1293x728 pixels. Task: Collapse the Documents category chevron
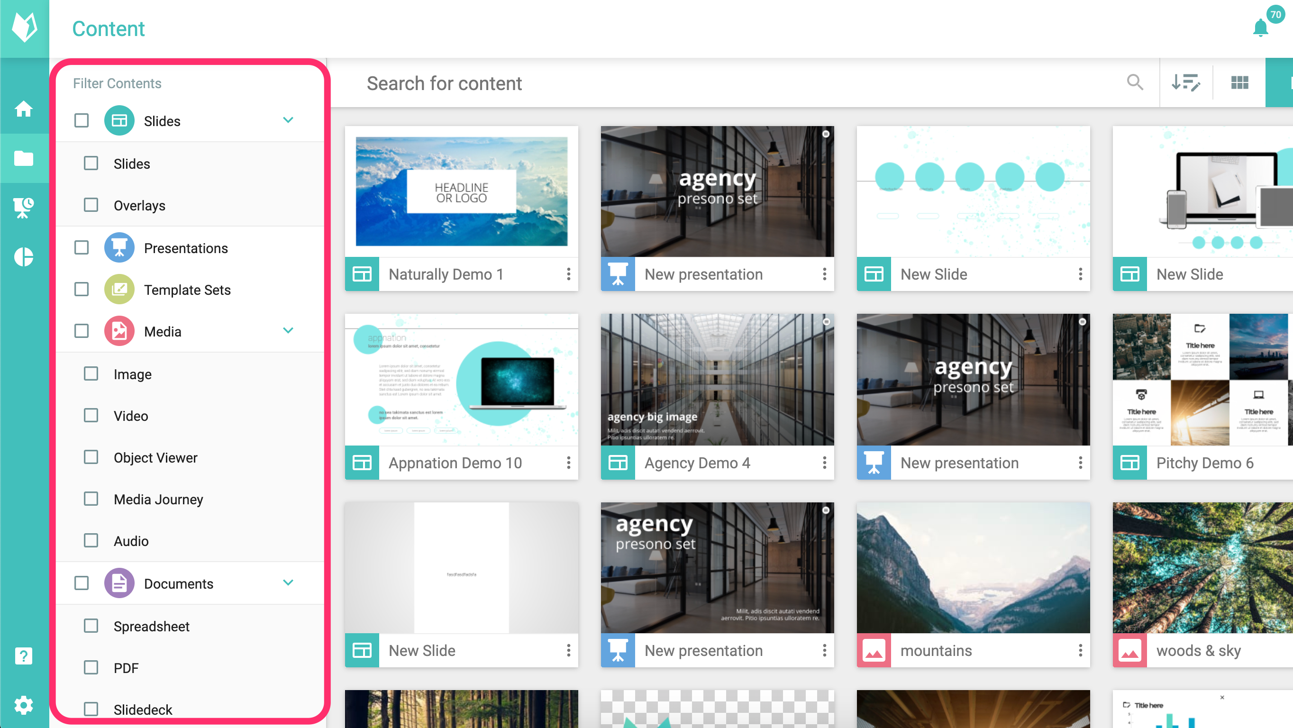[x=288, y=582]
